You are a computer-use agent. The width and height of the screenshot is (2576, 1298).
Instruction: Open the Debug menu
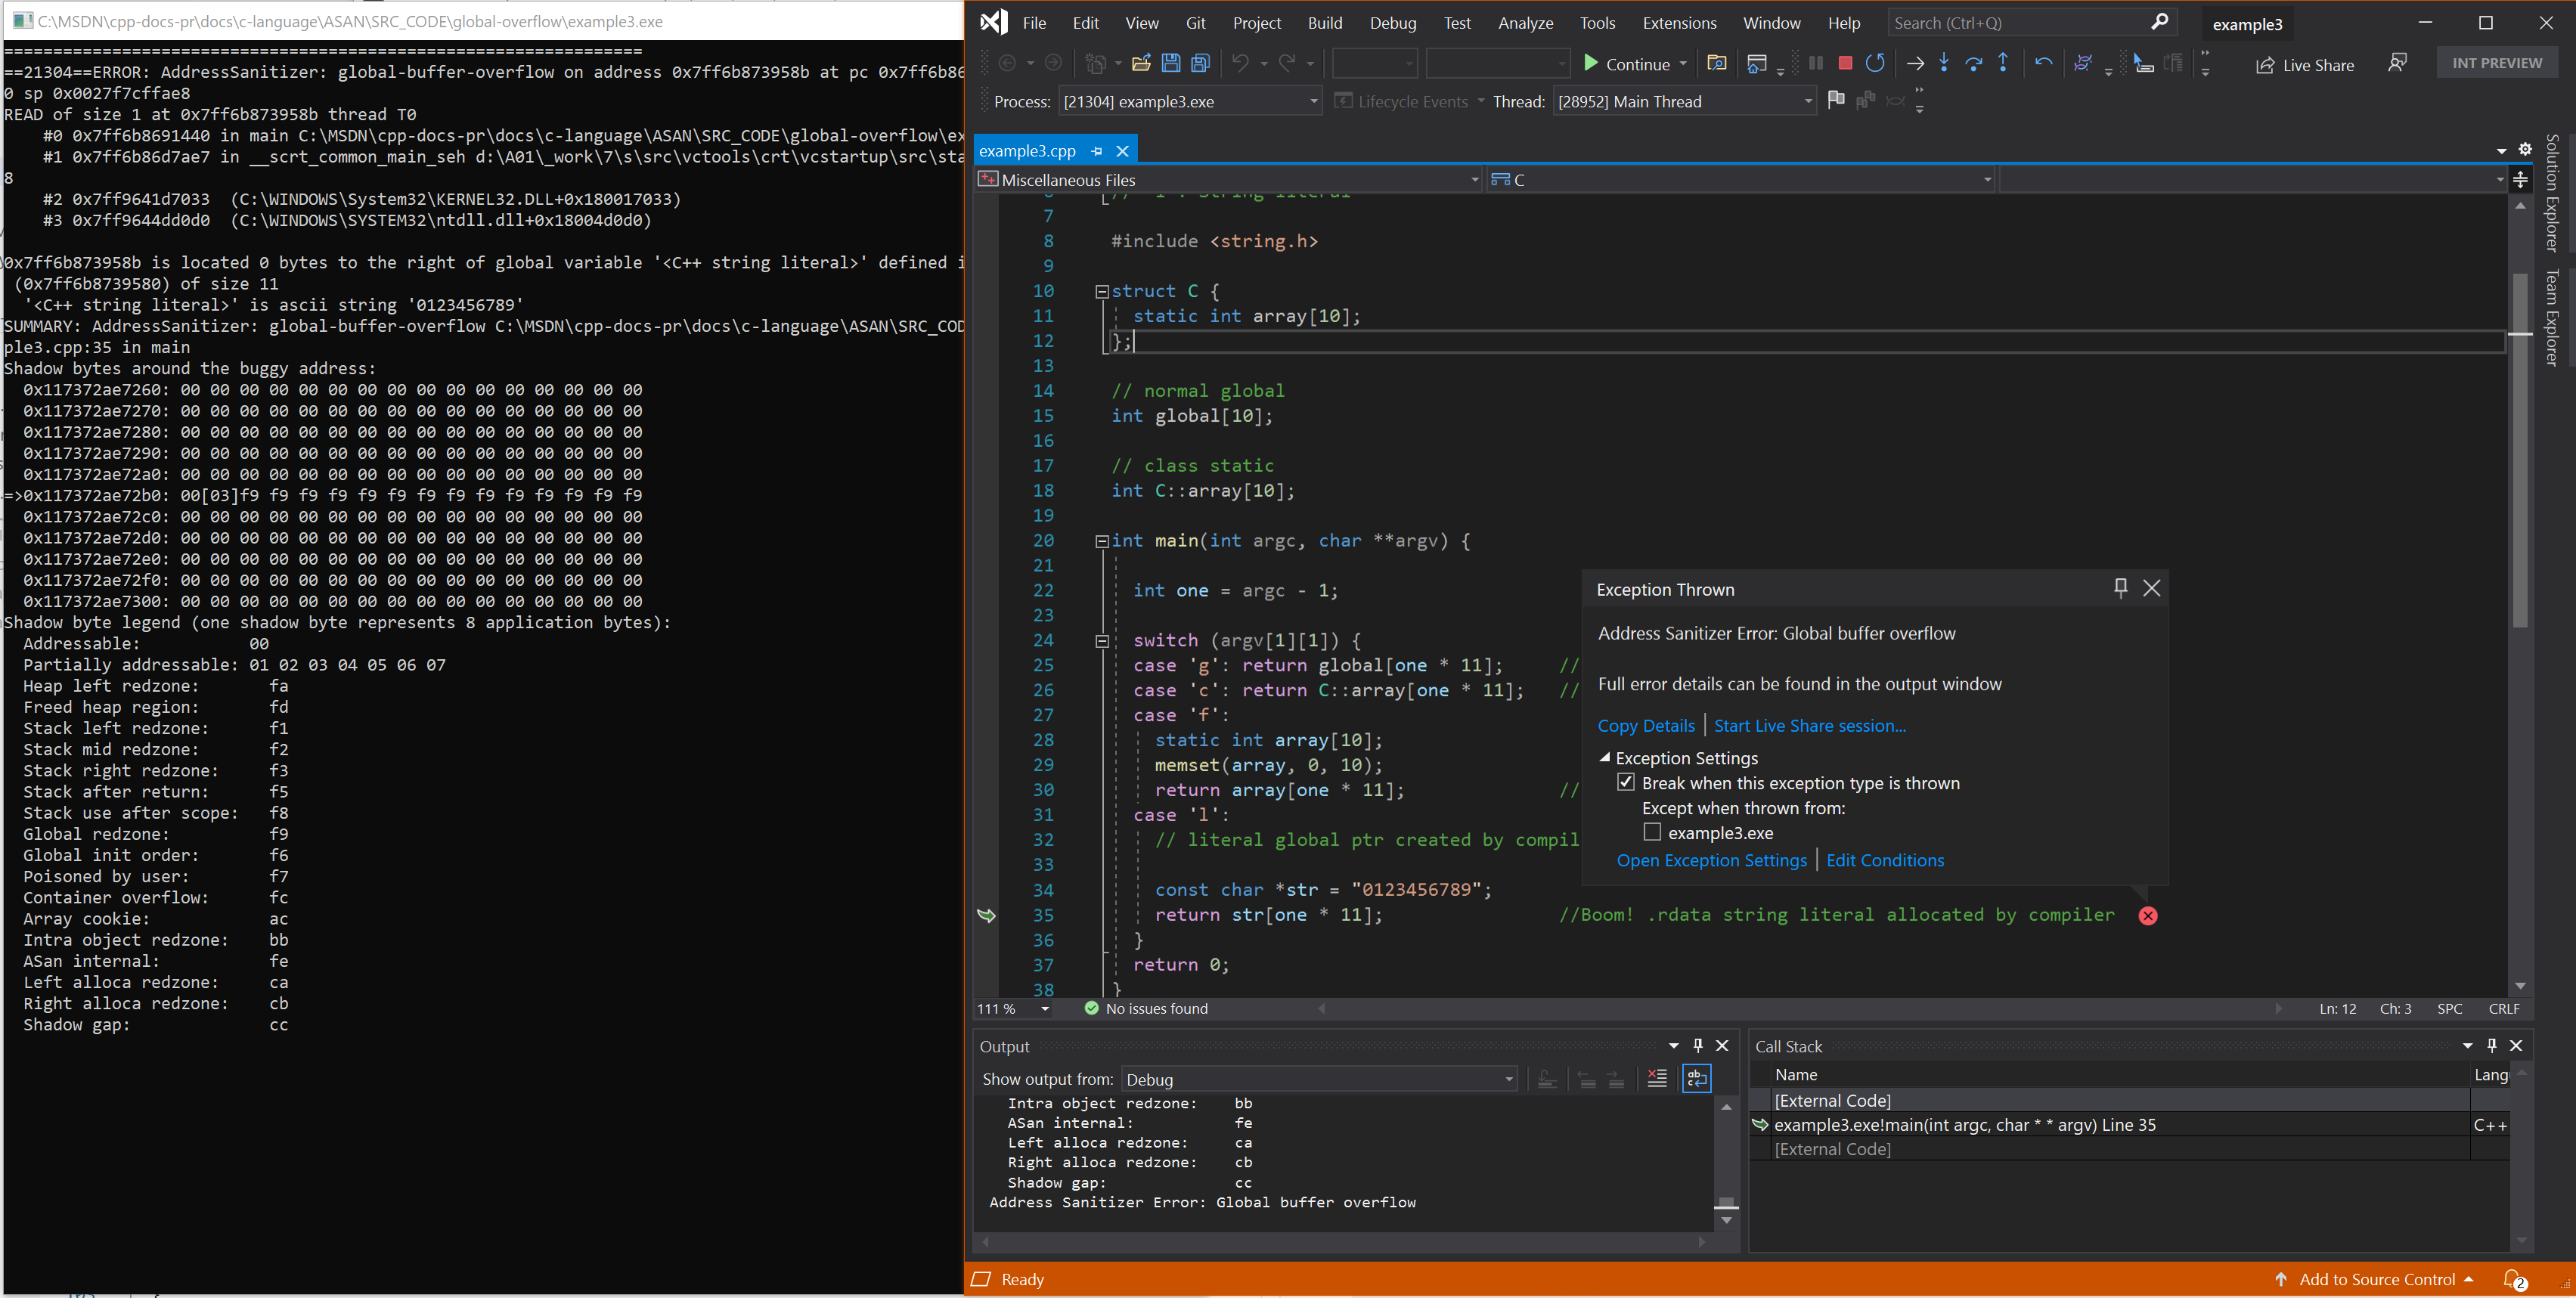[1392, 22]
